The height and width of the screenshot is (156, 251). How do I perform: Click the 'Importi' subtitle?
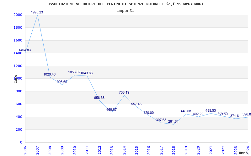coord(125,11)
